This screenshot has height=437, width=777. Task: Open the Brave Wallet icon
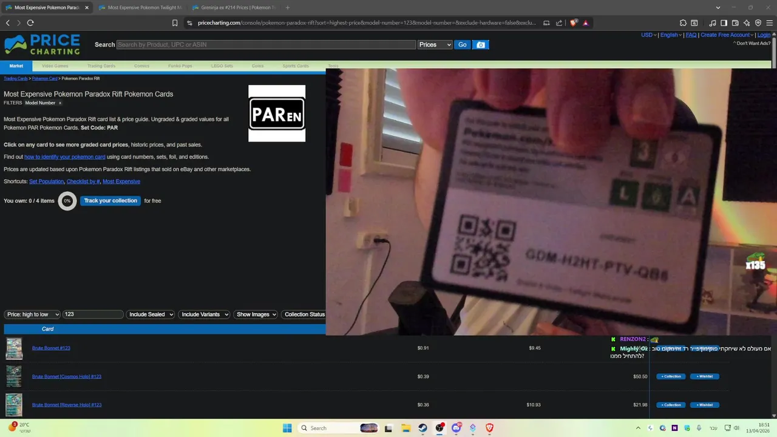[735, 23]
